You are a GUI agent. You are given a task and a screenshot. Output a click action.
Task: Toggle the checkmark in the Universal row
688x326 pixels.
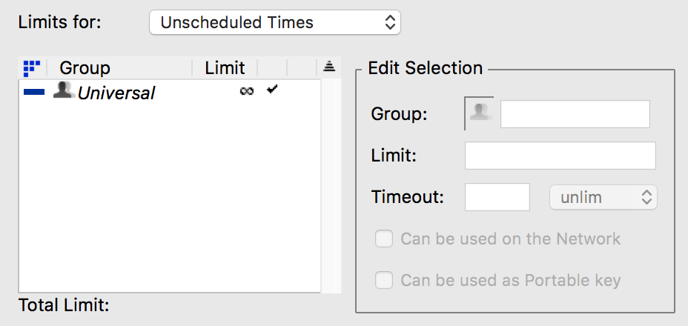coord(272,90)
